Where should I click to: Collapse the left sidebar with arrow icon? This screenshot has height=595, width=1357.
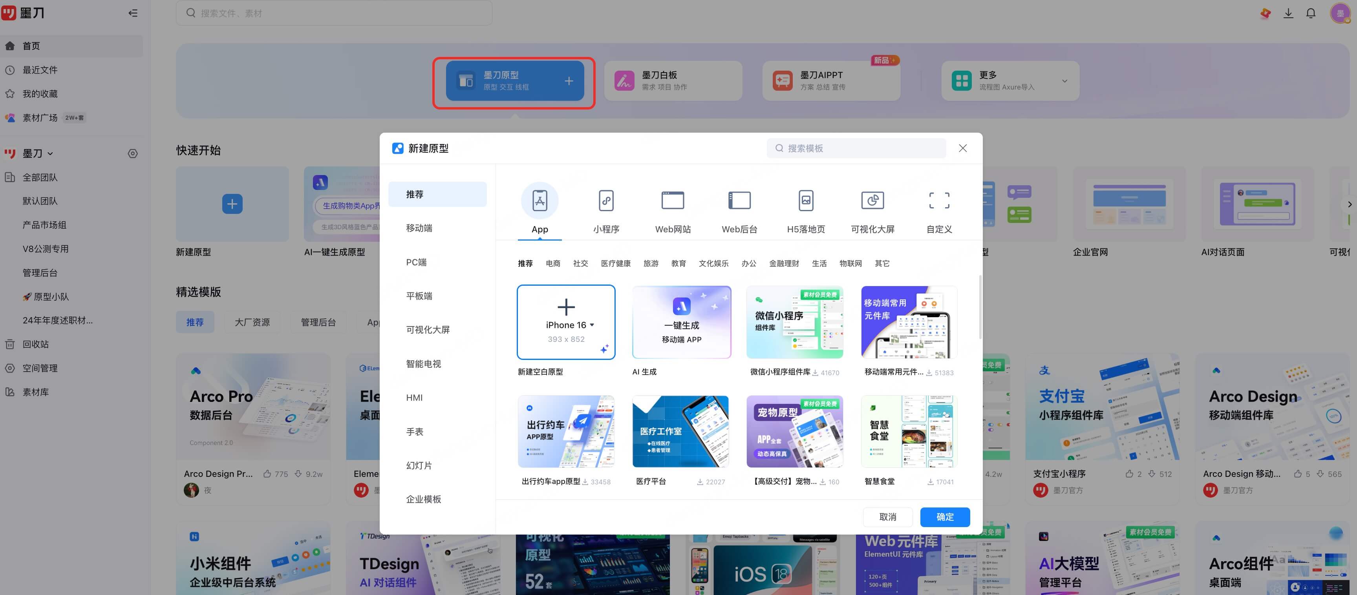(x=133, y=13)
